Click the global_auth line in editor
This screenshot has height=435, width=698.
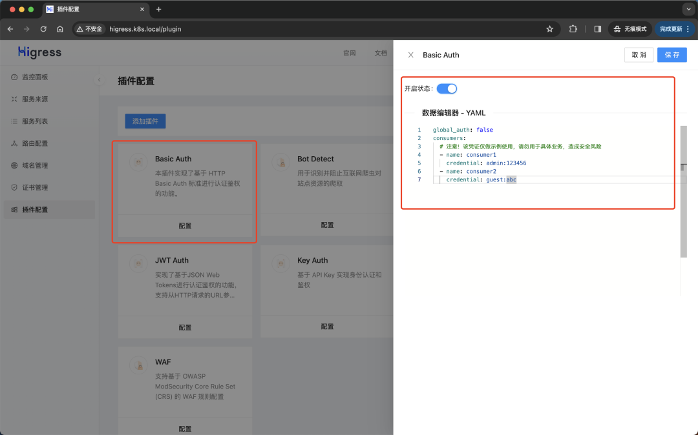click(x=463, y=130)
